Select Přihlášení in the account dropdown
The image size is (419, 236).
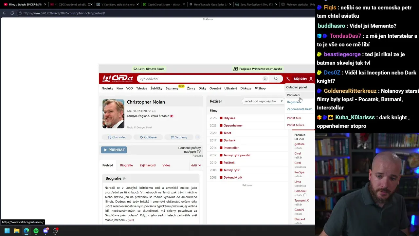[294, 95]
